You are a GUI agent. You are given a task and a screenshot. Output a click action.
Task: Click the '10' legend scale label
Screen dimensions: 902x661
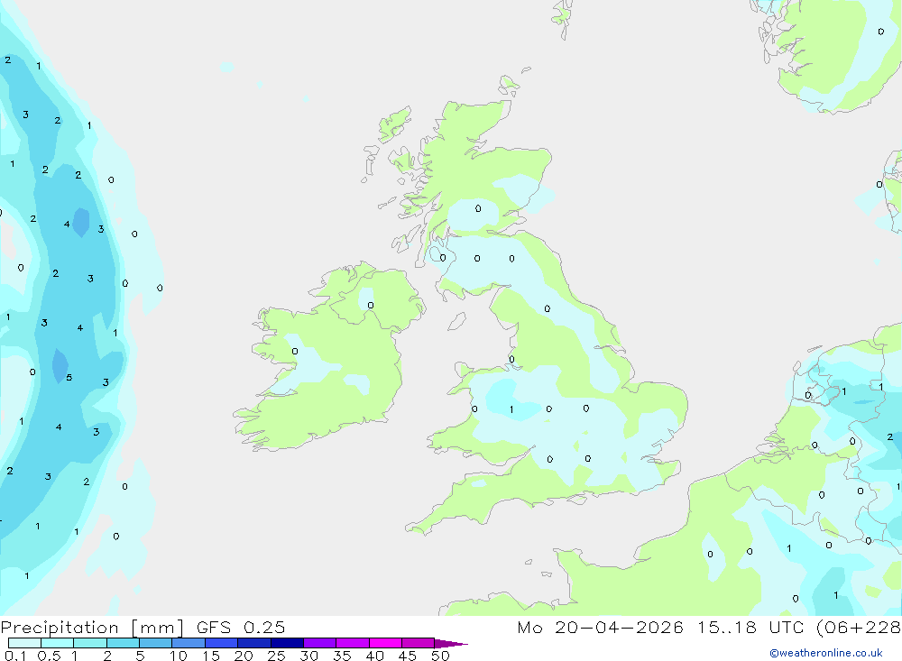tap(179, 656)
